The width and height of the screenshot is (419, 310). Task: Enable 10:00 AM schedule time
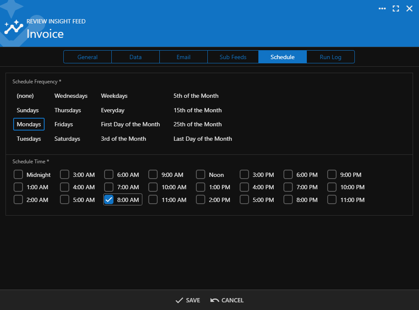153,187
